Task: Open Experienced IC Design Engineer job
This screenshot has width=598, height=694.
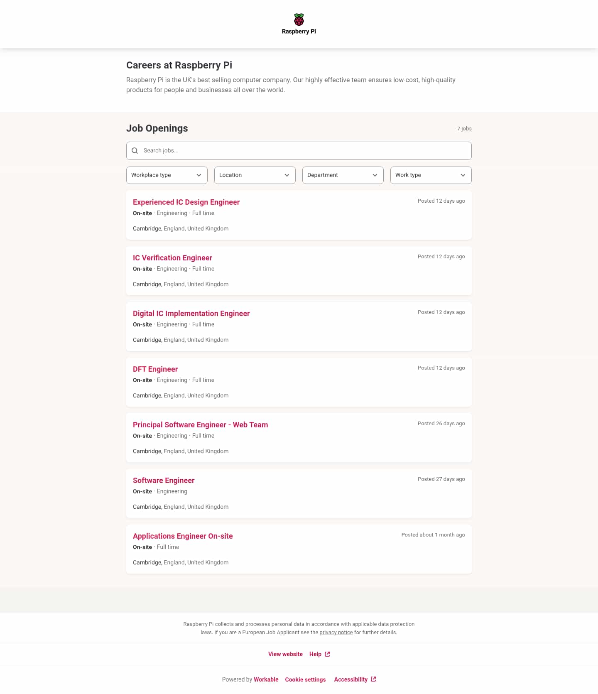Action: [x=186, y=202]
